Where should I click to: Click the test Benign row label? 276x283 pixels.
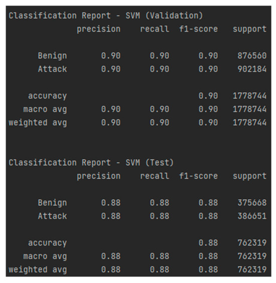(x=52, y=203)
